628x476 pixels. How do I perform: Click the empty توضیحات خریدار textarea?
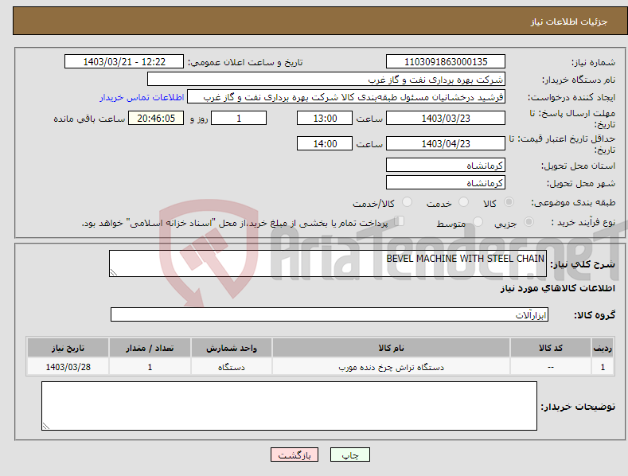(289, 406)
